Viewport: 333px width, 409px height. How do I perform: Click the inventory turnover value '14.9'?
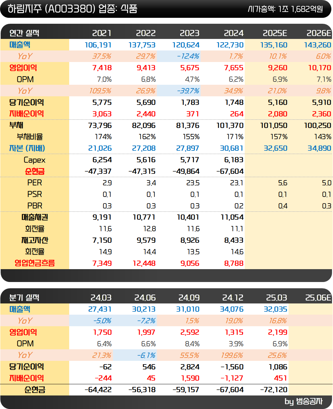click(x=105, y=252)
